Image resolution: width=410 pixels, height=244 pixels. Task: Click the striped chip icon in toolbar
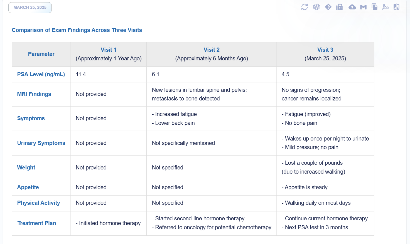(x=316, y=7)
